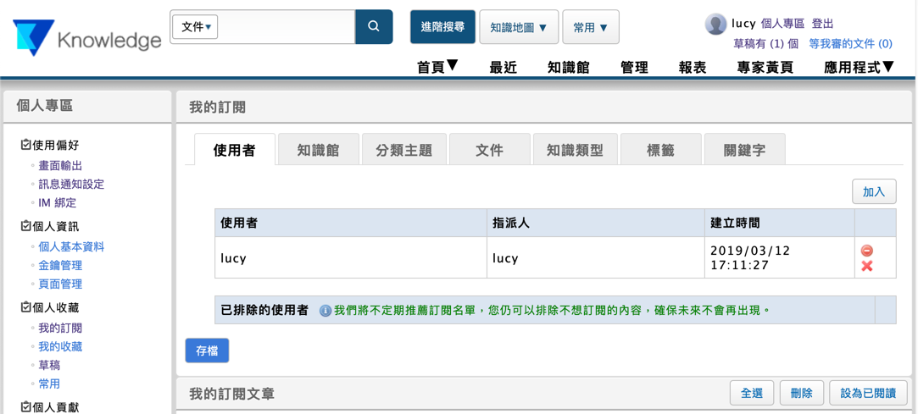Screen dimensions: 918x414
Task: Toggle the 個人收藏 checkbox icon in sidebar
Action: (x=25, y=307)
